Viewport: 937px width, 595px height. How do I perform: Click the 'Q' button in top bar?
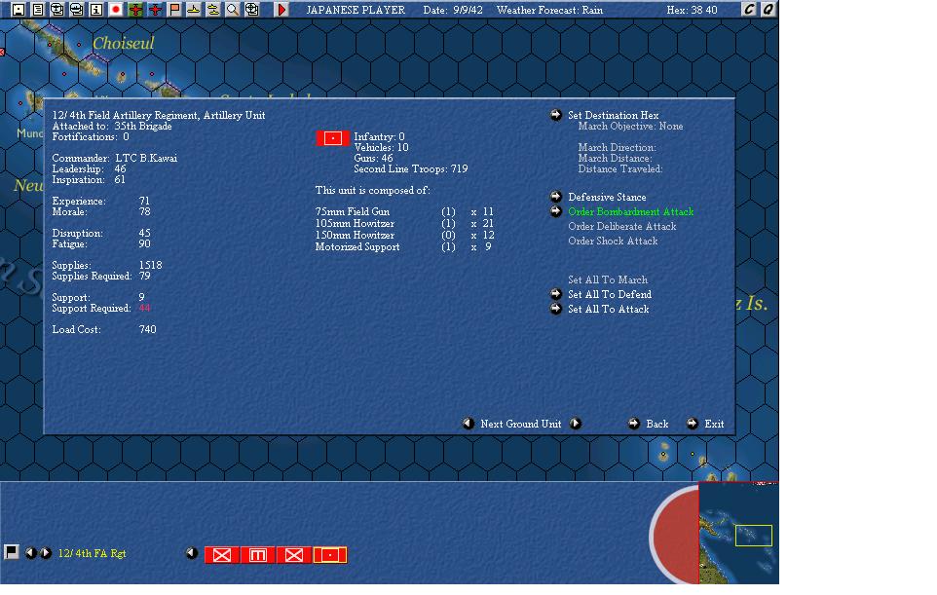coord(768,10)
